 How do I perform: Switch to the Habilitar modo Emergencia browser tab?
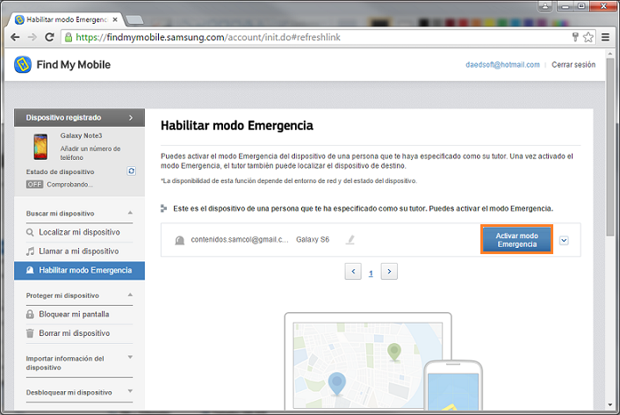(x=67, y=19)
